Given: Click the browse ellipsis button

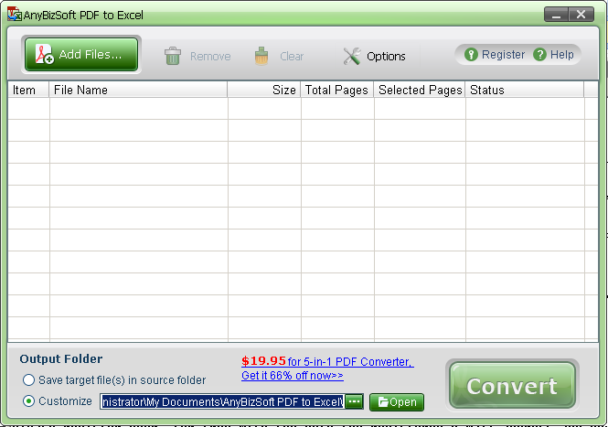Looking at the screenshot, I should coord(354,401).
